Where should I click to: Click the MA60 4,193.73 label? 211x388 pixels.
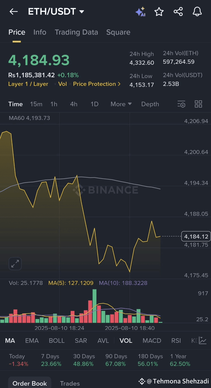pyautogui.click(x=29, y=118)
